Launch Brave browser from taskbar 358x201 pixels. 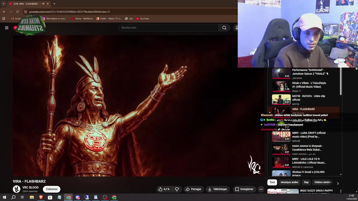[x=41, y=197]
